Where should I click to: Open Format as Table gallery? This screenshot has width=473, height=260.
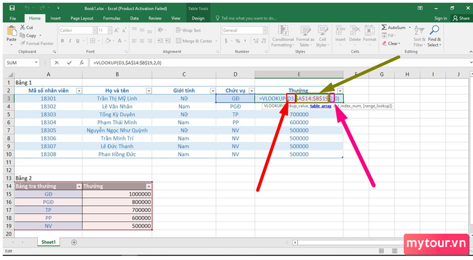305,36
